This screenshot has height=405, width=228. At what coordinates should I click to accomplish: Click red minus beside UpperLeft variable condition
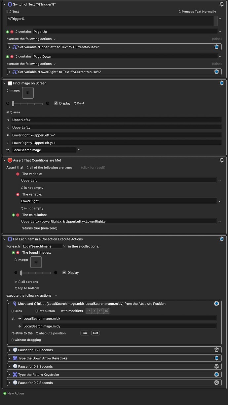[18, 174]
